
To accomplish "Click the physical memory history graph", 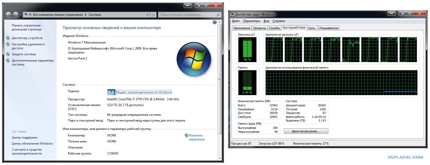I will coord(341,82).
